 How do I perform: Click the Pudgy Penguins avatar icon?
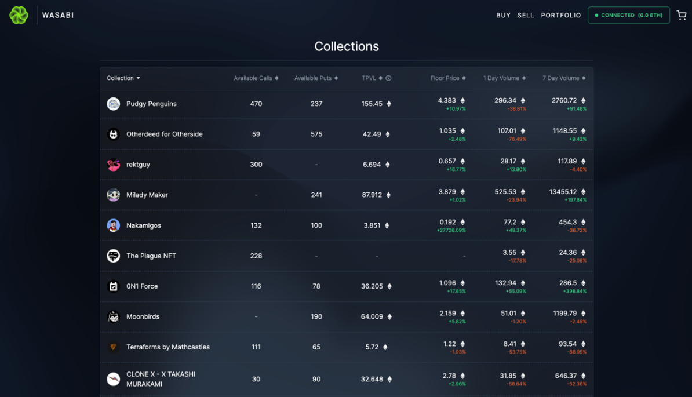114,104
